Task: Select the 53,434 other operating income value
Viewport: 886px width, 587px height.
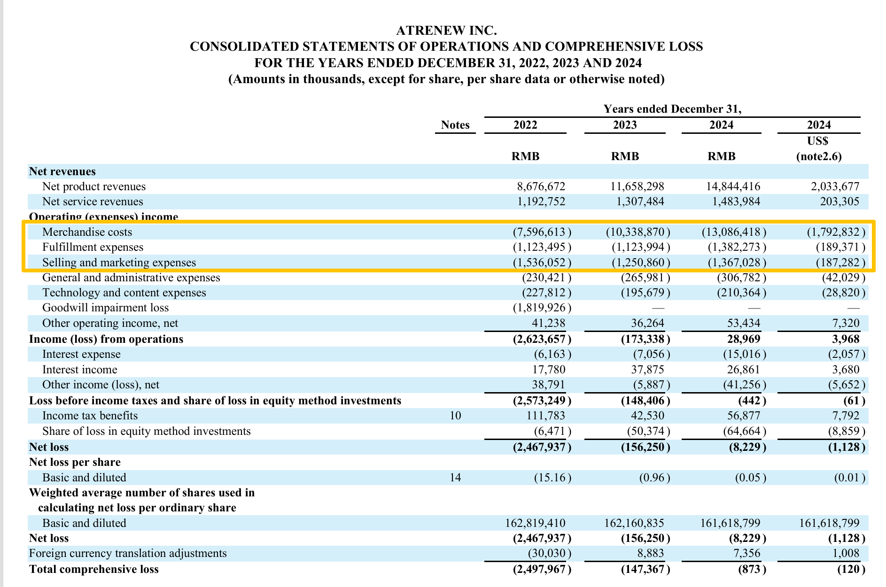Action: tap(743, 323)
